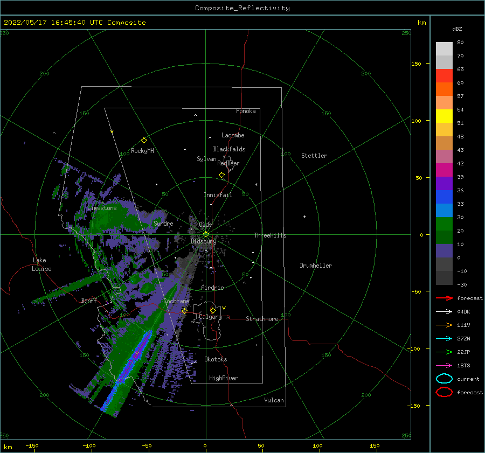Click the red 60-65 dBZ swatch
485x453 pixels.
(x=444, y=76)
